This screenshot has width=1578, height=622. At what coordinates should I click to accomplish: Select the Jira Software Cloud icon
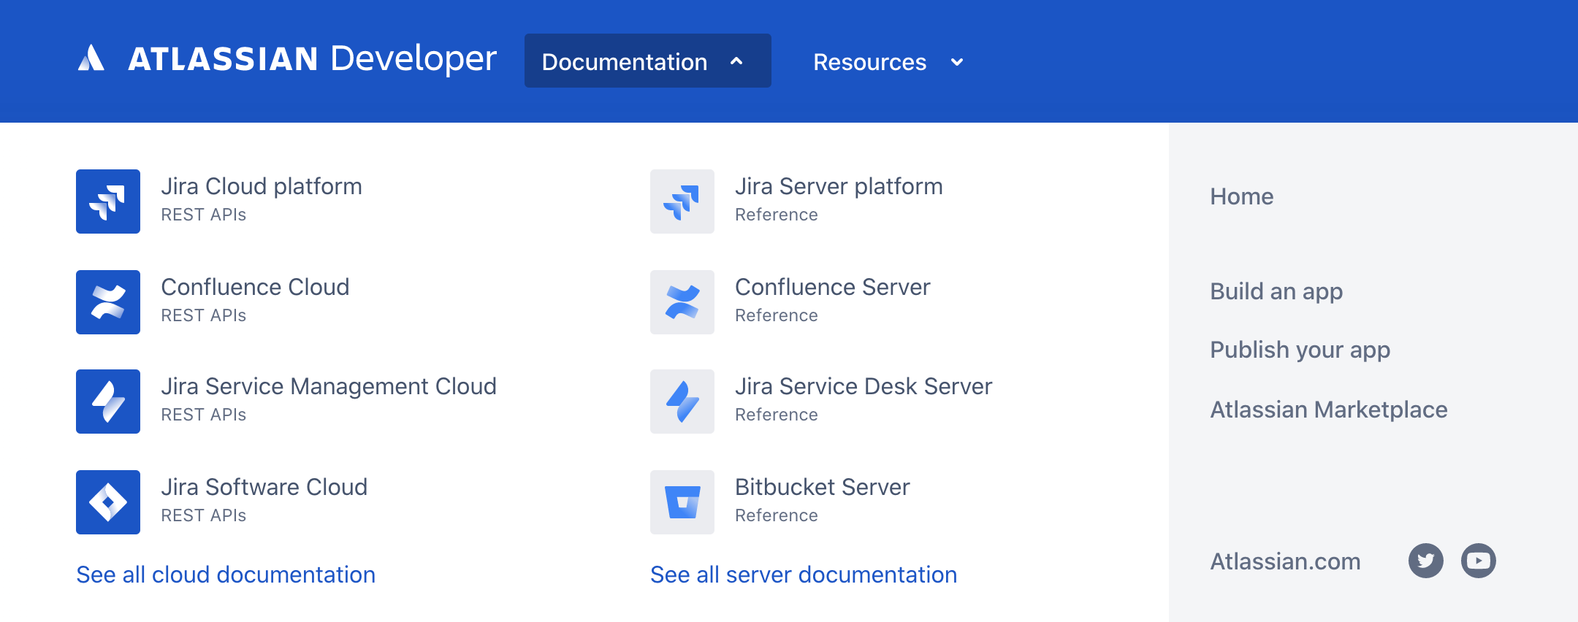coord(108,502)
